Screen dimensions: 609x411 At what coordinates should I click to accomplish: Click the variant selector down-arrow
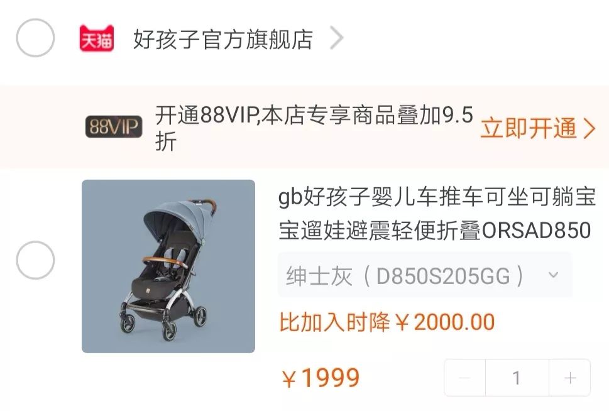click(553, 275)
